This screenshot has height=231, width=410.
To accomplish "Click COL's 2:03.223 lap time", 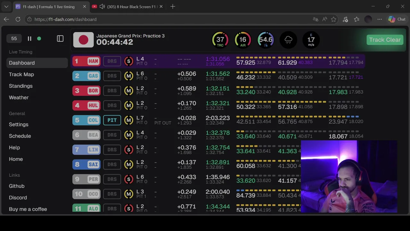I will pos(217,118).
